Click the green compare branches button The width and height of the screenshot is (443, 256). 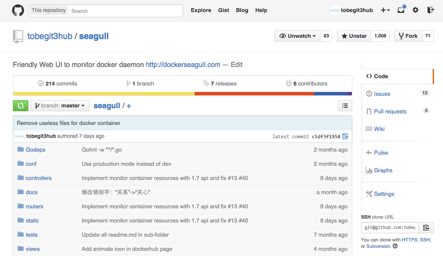point(21,106)
